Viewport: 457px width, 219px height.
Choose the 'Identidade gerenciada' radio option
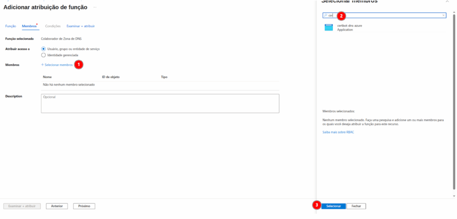[43, 55]
